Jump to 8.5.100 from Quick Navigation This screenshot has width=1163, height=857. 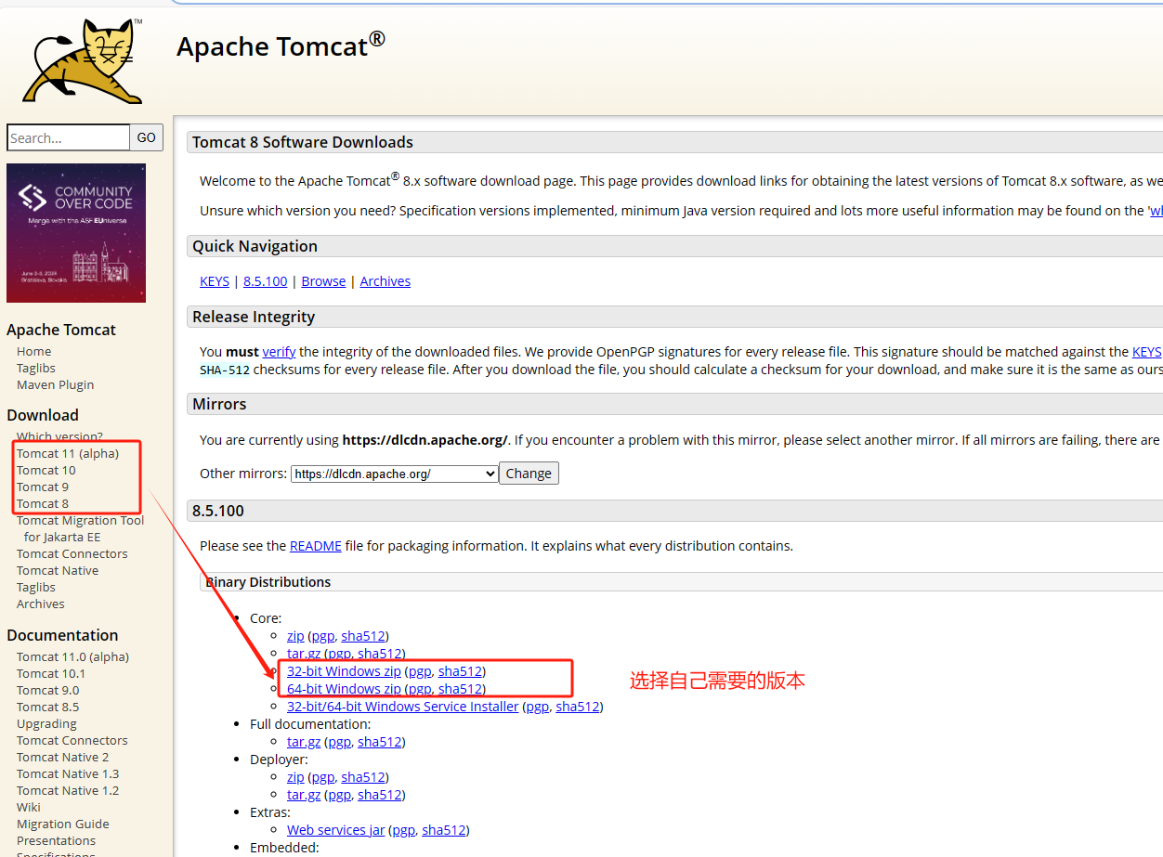(x=266, y=281)
